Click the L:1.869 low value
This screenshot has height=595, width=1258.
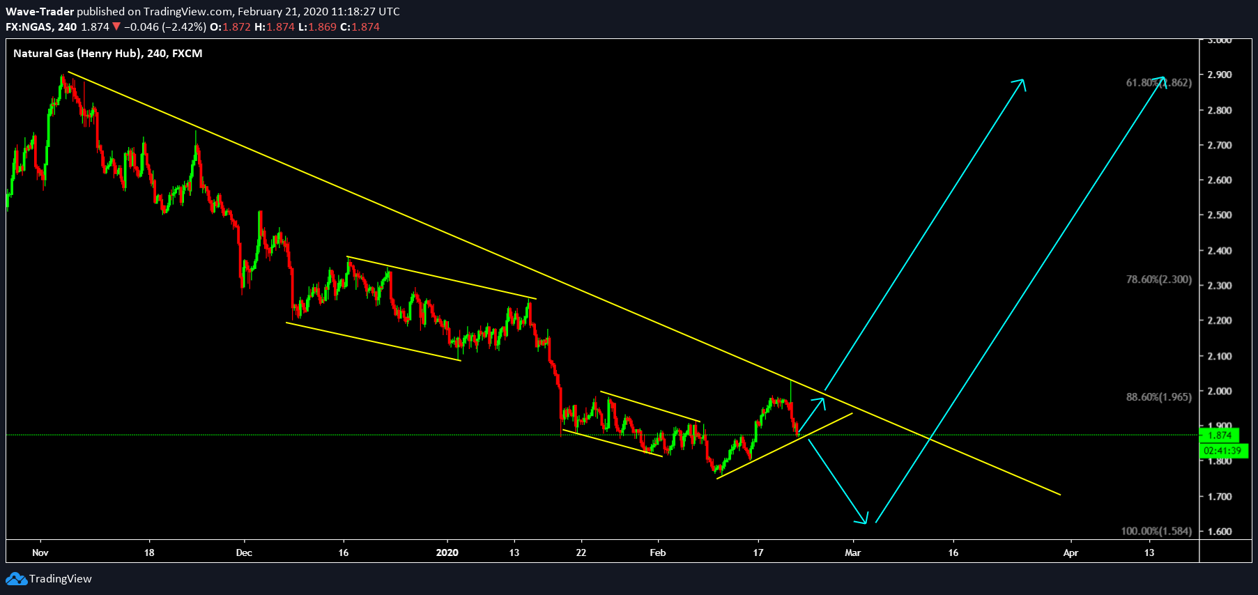317,27
